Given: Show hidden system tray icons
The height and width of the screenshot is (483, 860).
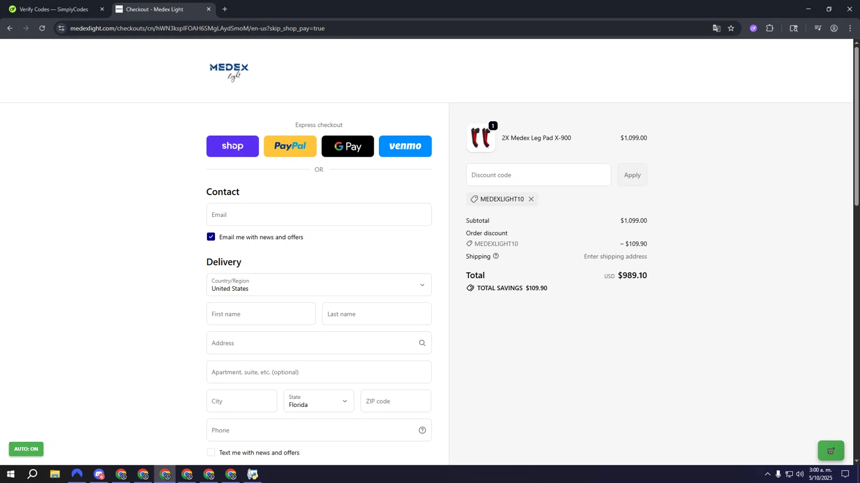Looking at the screenshot, I should (767, 474).
